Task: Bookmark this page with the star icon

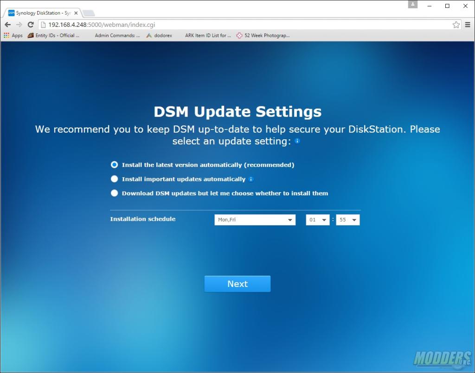Action: [456, 25]
